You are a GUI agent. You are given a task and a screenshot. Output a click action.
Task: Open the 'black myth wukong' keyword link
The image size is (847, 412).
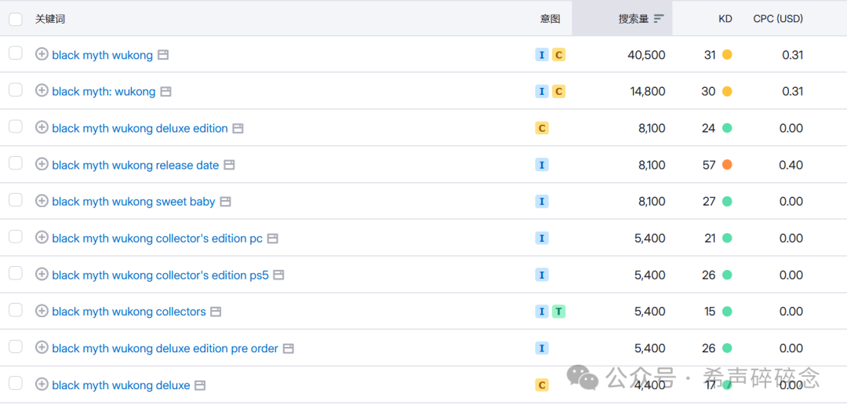click(x=102, y=55)
